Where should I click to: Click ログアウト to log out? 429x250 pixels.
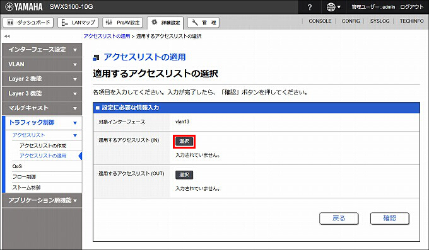click(412, 7)
